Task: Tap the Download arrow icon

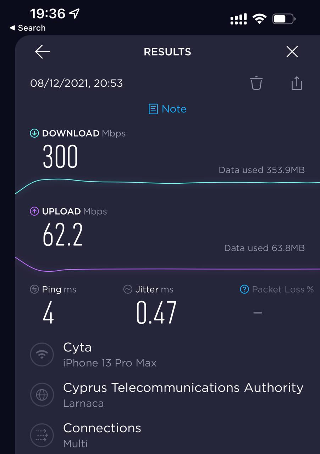Action: click(34, 133)
